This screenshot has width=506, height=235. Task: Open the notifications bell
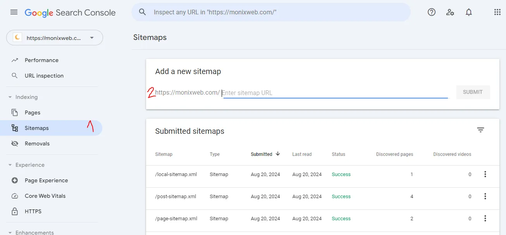point(469,12)
